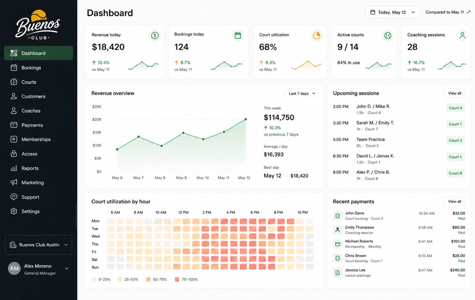The height and width of the screenshot is (300, 475).
Task: Click the Access lock icon in sidebar
Action: pos(14,154)
